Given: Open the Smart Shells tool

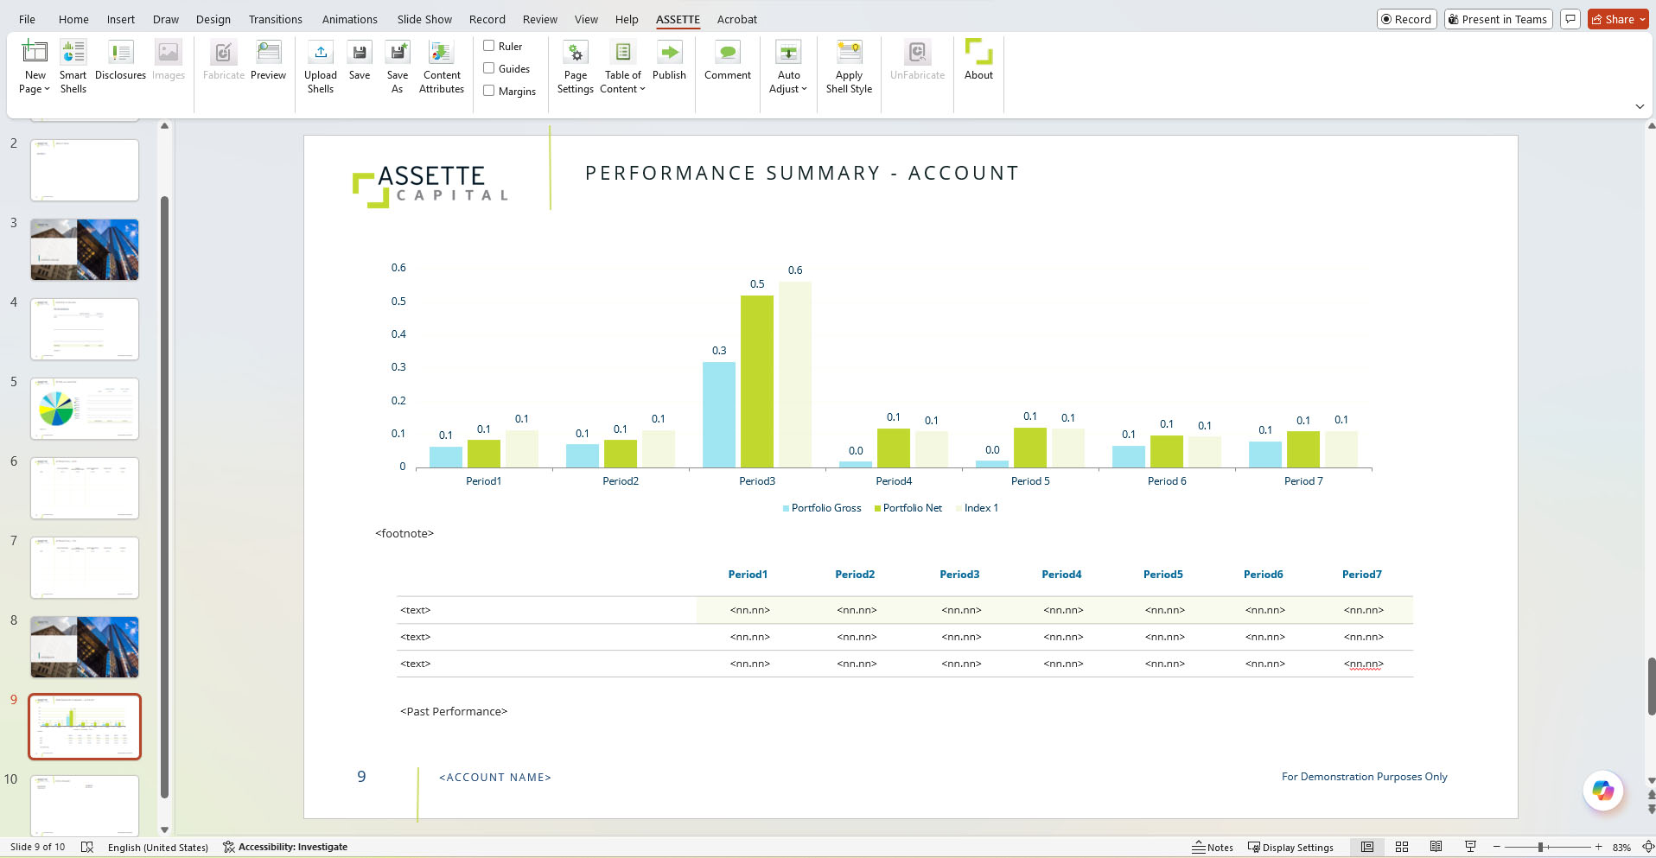Looking at the screenshot, I should pyautogui.click(x=73, y=67).
